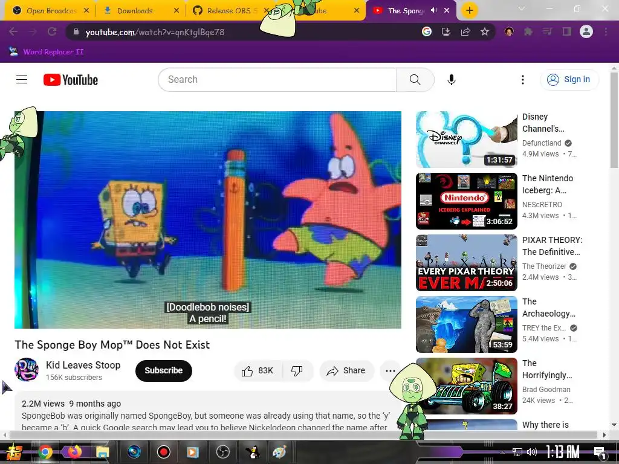Click NEScRETRO channel name
The height and width of the screenshot is (464, 619).
click(542, 204)
